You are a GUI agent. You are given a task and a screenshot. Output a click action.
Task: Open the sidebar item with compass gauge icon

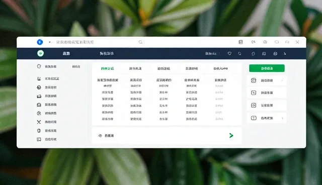click(x=47, y=113)
